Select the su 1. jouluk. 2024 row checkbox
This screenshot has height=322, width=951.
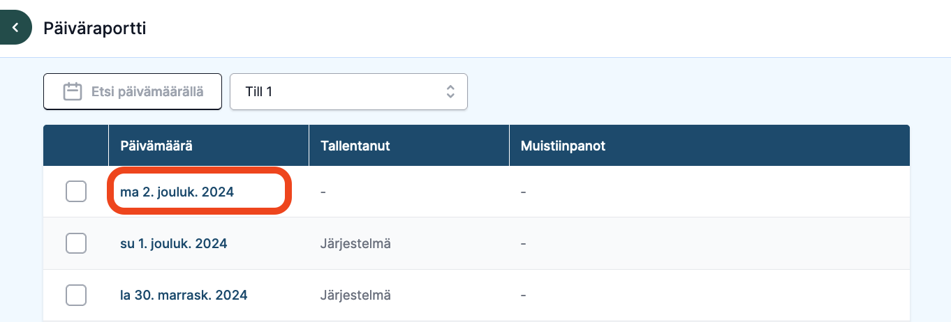click(76, 243)
